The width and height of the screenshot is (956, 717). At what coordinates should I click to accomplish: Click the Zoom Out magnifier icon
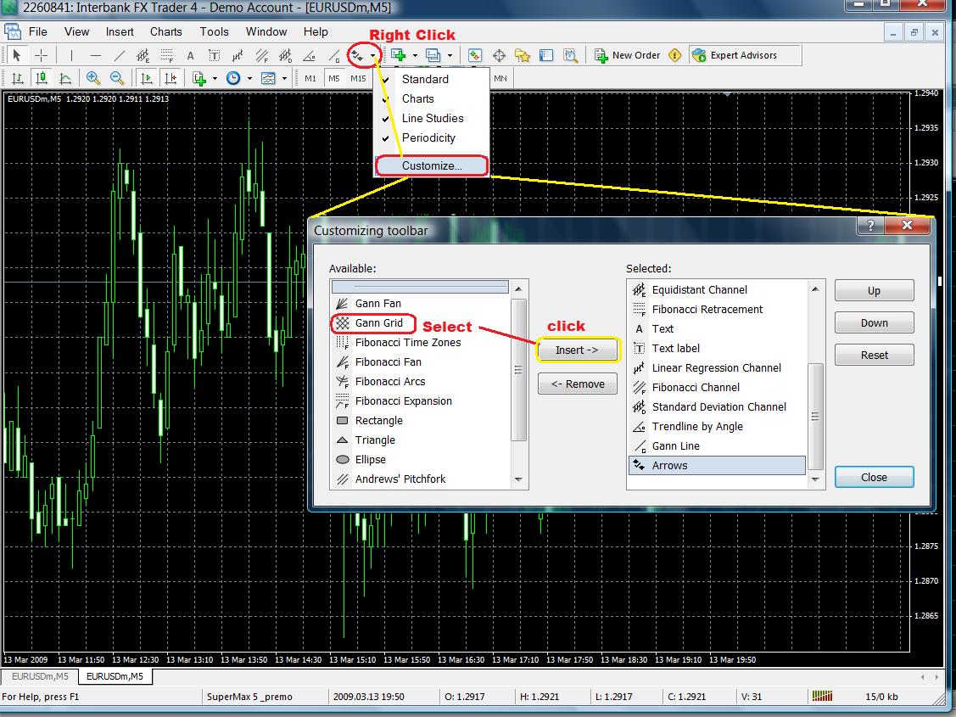(117, 78)
